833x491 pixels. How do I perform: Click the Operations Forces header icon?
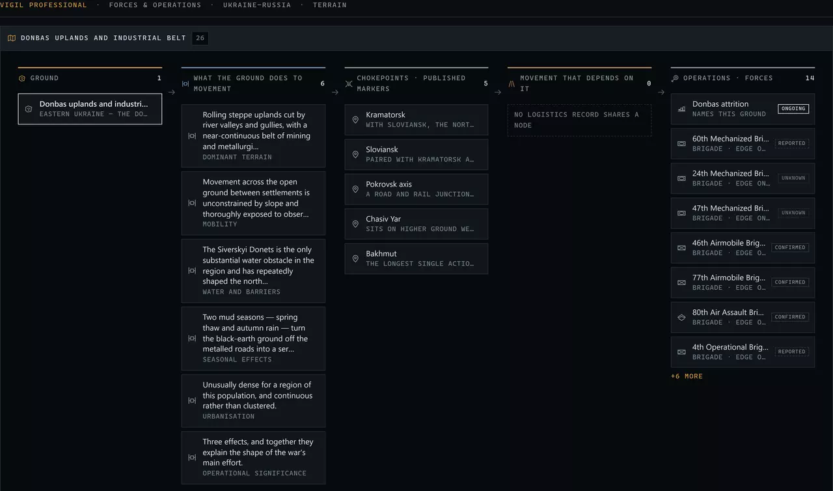675,78
